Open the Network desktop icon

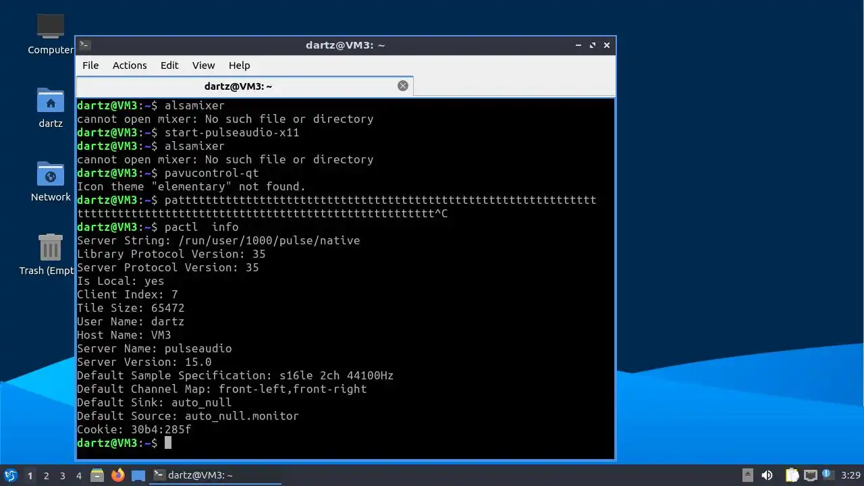[x=51, y=181]
